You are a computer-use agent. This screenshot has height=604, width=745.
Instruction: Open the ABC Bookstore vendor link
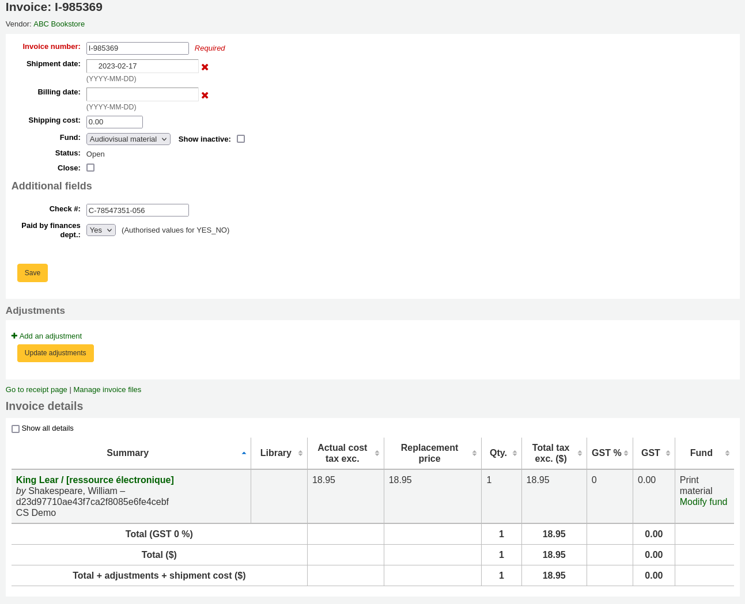tap(59, 24)
